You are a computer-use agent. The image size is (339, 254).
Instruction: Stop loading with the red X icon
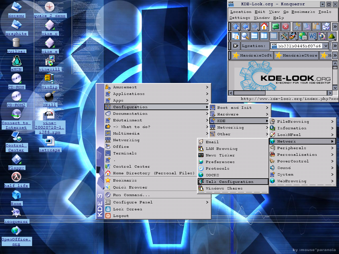[x=285, y=26]
